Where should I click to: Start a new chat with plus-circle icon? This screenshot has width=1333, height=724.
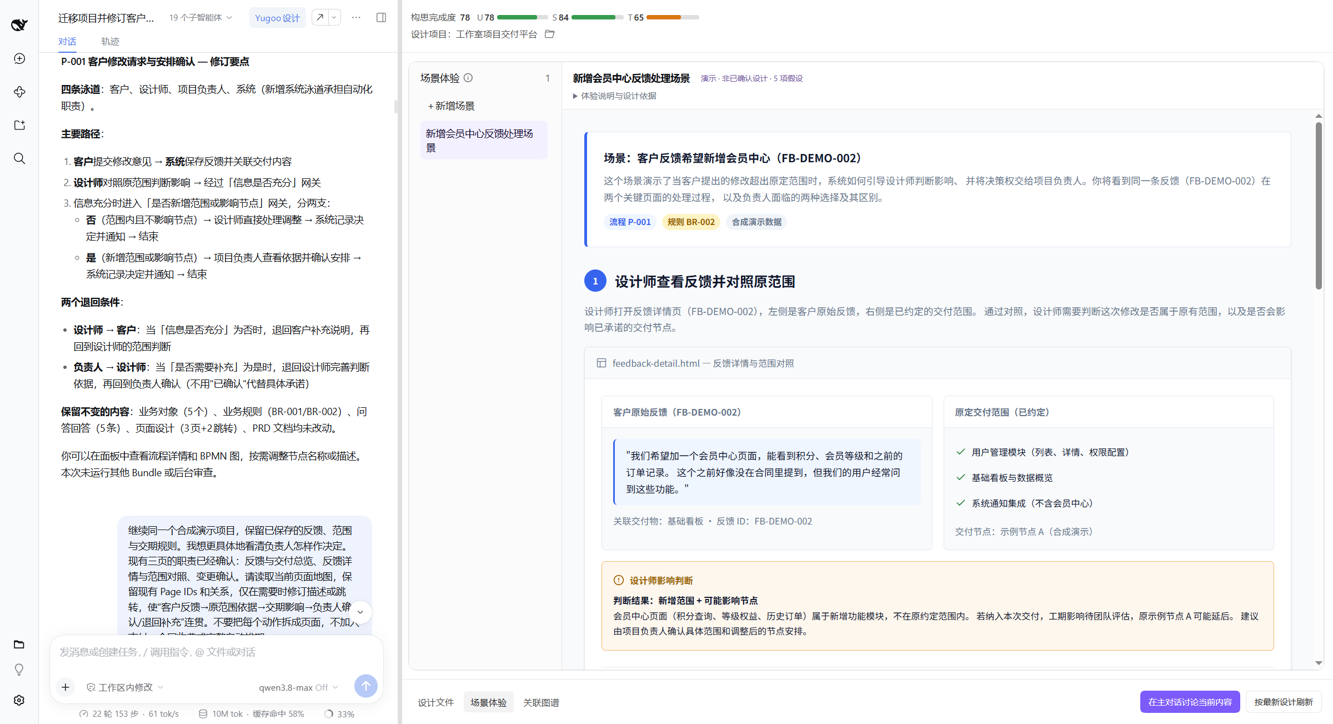[19, 58]
